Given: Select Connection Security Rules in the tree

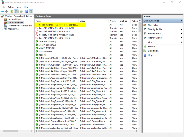Looking at the screenshot, I should (20, 26).
